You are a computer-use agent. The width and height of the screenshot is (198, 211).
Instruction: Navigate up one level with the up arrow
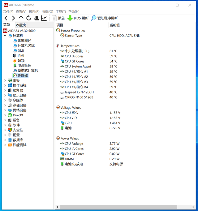[21, 18]
